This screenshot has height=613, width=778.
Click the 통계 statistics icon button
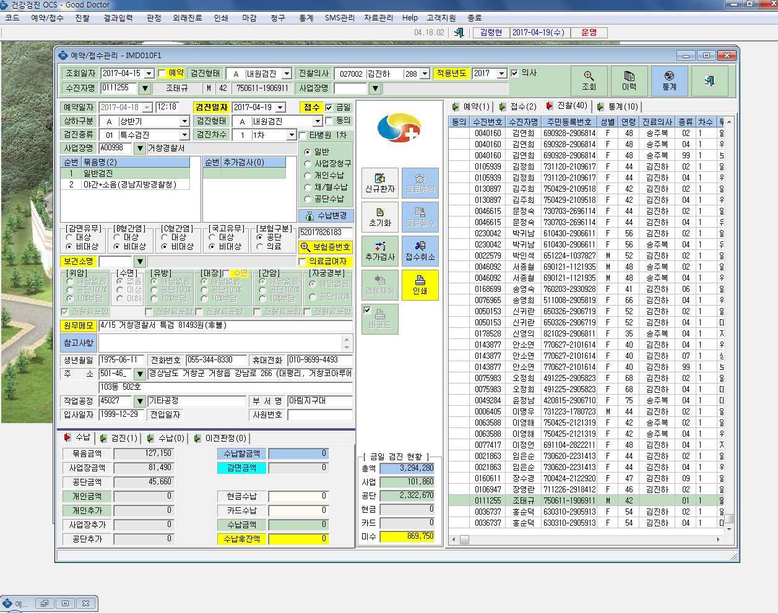669,81
